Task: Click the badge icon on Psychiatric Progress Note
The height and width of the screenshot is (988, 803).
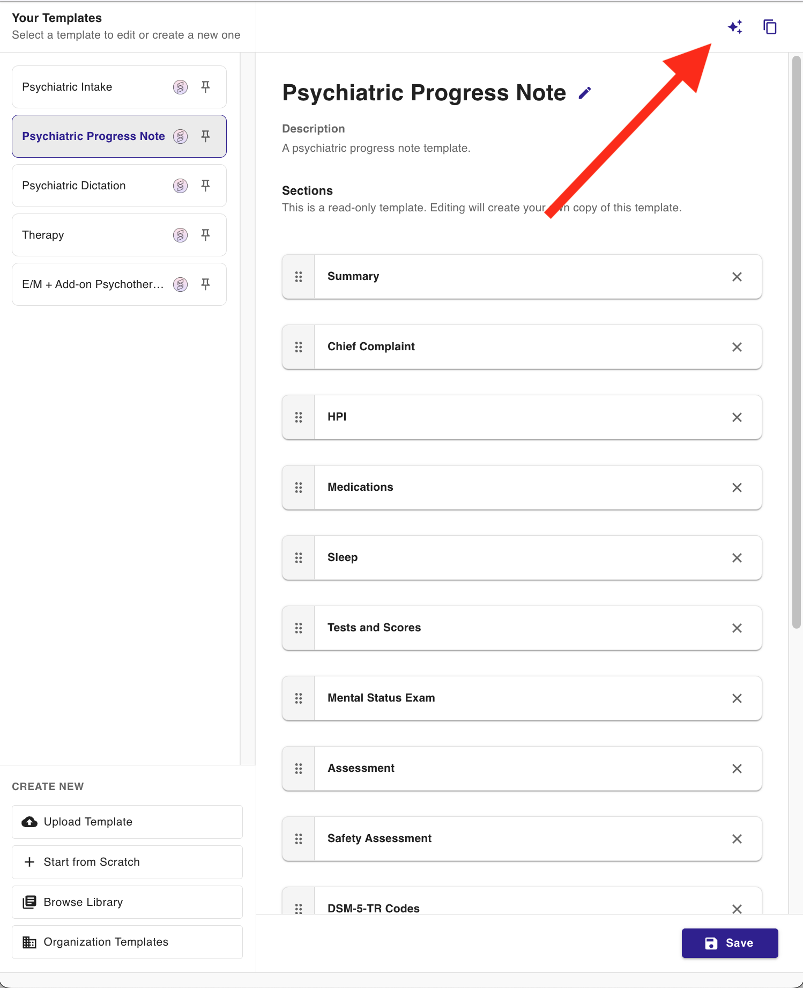Action: pos(181,136)
